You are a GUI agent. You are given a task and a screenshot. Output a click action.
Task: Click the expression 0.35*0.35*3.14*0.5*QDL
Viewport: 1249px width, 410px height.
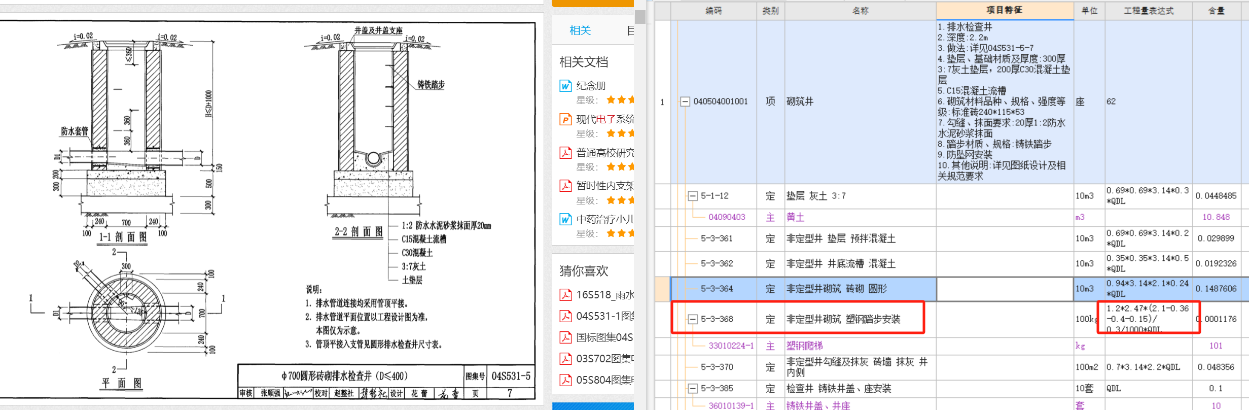click(x=1147, y=264)
